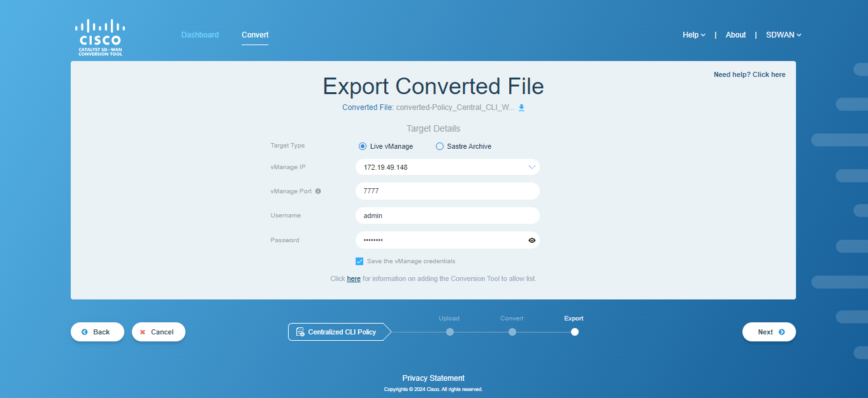The image size is (868, 398).
Task: Click the Password input field
Action: [447, 240]
